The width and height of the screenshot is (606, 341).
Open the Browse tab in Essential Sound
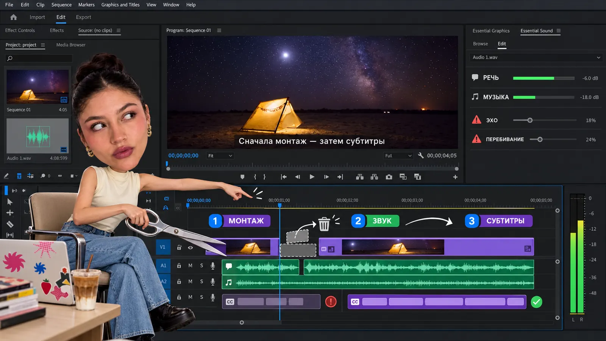[x=480, y=44]
